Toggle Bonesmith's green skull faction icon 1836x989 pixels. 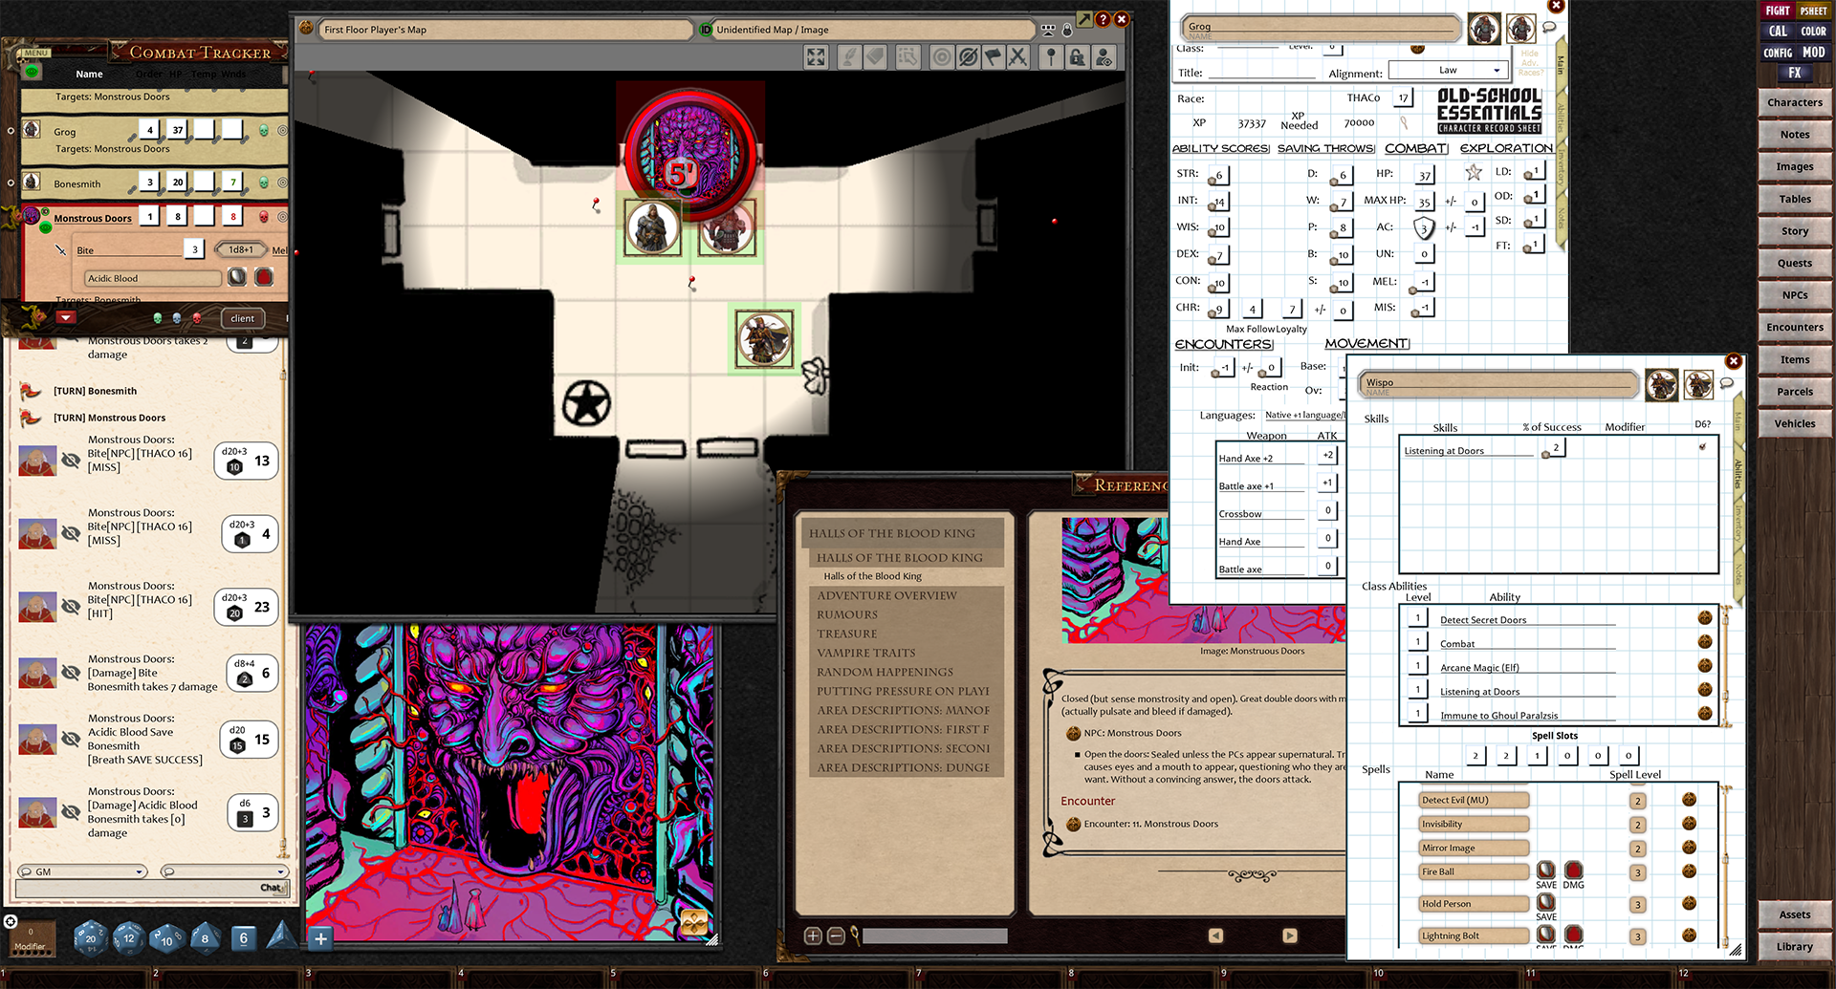click(x=264, y=183)
